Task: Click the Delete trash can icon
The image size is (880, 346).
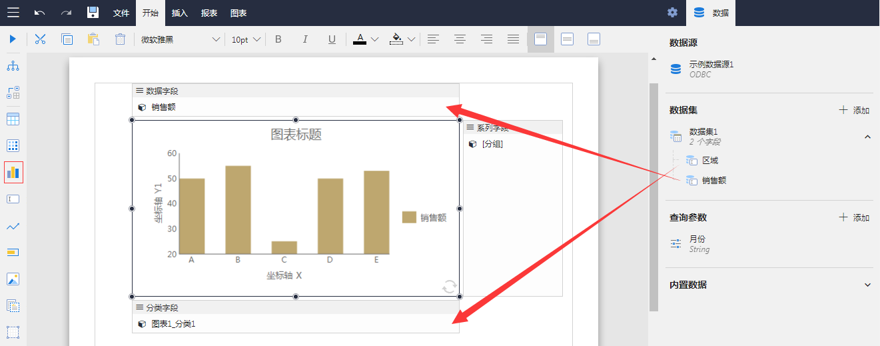Action: pos(120,39)
